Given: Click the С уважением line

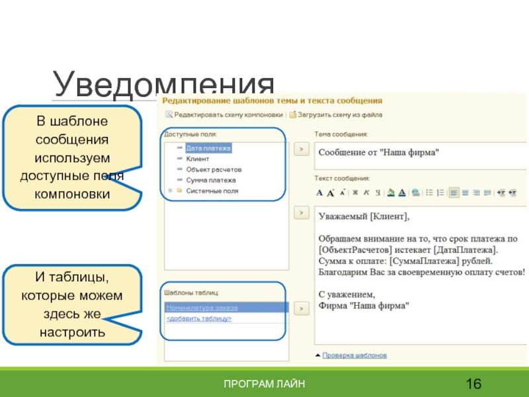Looking at the screenshot, I should click(x=346, y=294).
